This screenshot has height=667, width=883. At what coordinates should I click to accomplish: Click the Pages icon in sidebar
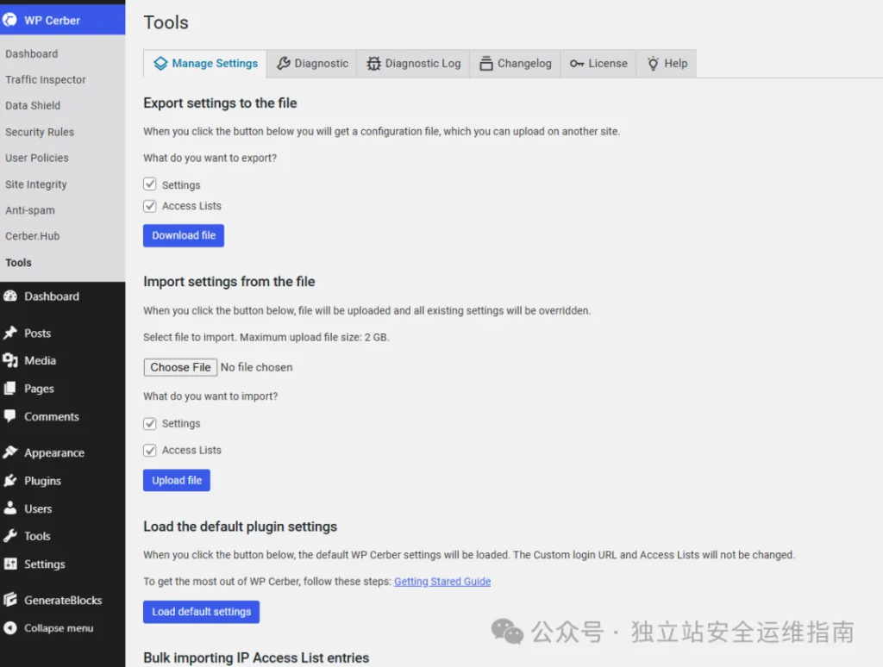[10, 389]
